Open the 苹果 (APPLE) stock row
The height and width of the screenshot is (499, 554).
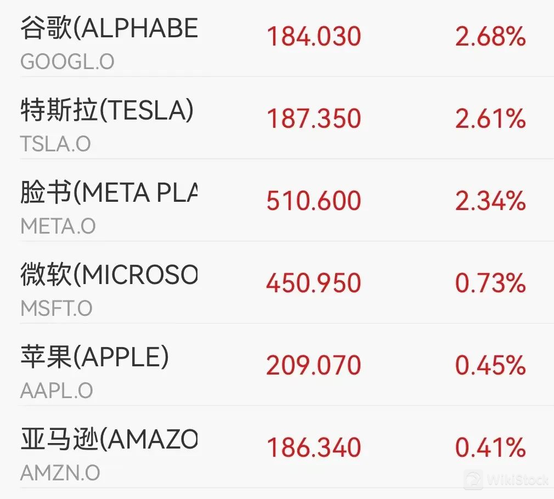click(x=94, y=358)
